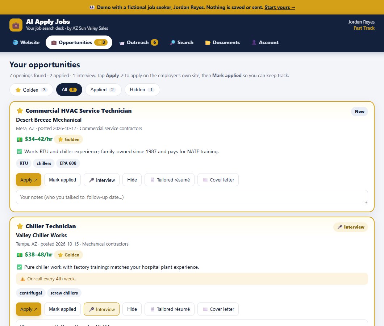Mark Desert Breeze Mechanical job as applied

coord(62,180)
